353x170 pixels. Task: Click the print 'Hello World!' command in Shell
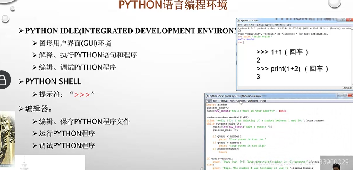pos(255,37)
